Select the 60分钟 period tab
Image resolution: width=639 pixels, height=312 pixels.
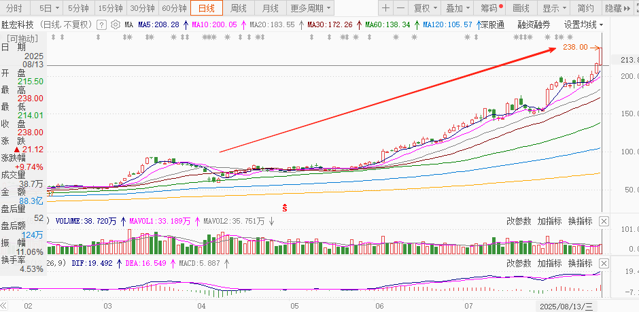point(174,8)
